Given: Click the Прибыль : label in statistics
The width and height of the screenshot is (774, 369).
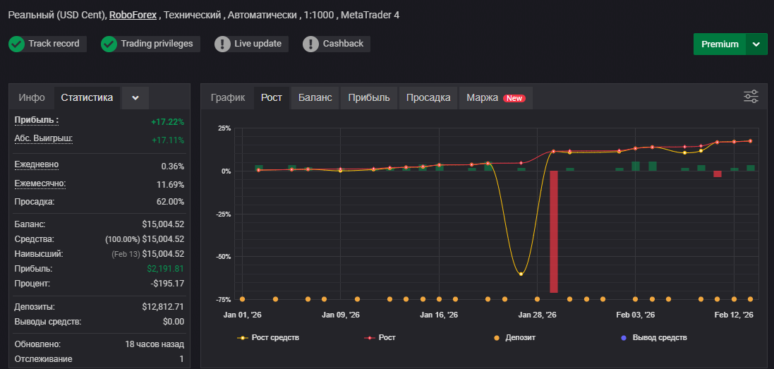Looking at the screenshot, I should tap(37, 120).
